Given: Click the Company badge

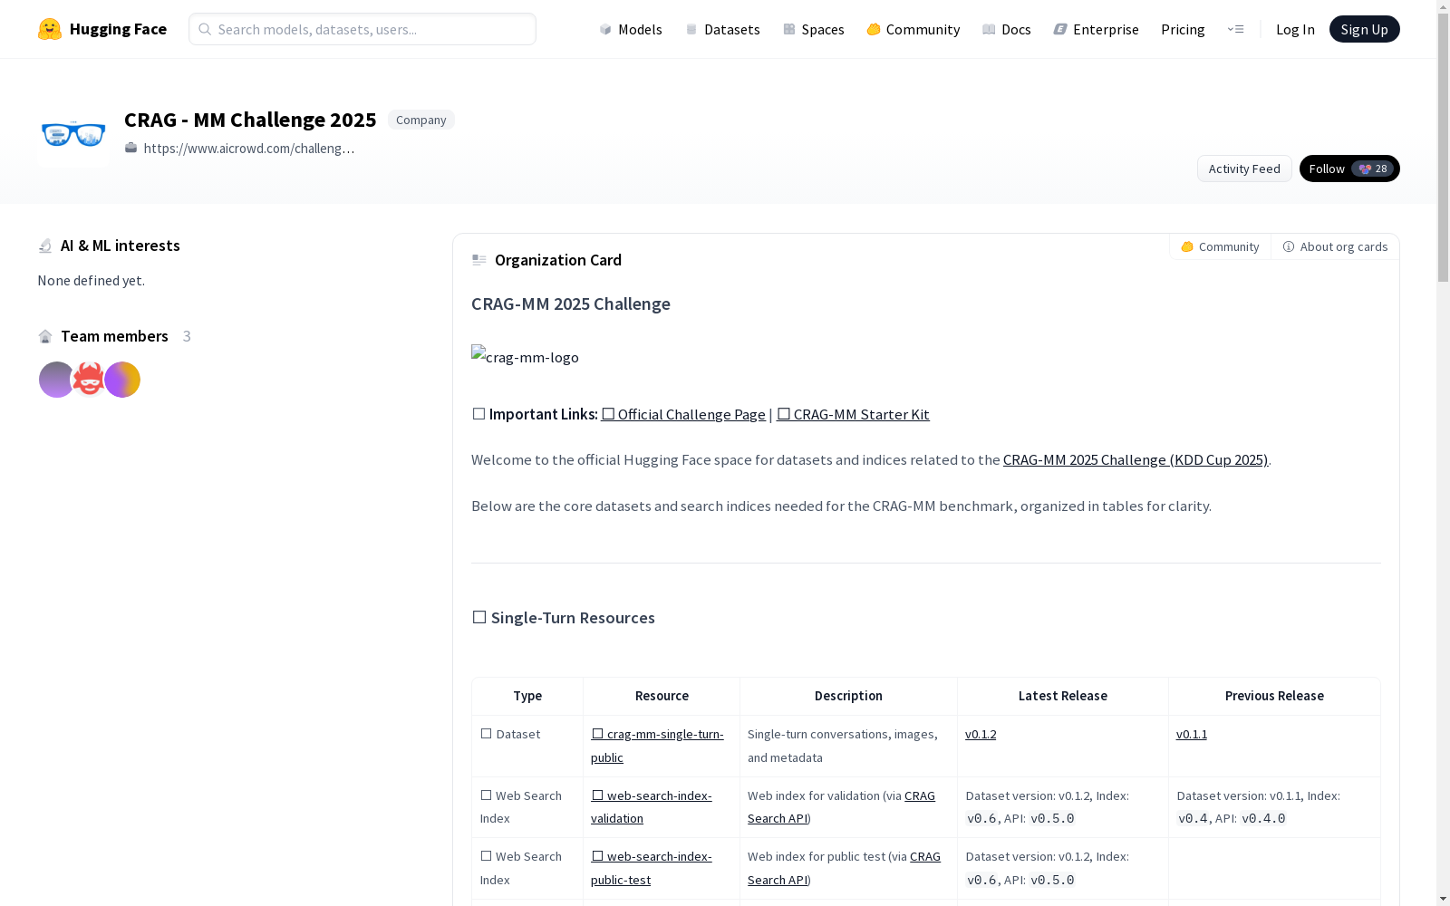Looking at the screenshot, I should coord(421,120).
